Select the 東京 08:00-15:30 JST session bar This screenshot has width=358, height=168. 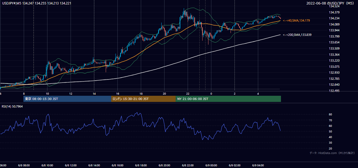pyautogui.click(x=67, y=99)
